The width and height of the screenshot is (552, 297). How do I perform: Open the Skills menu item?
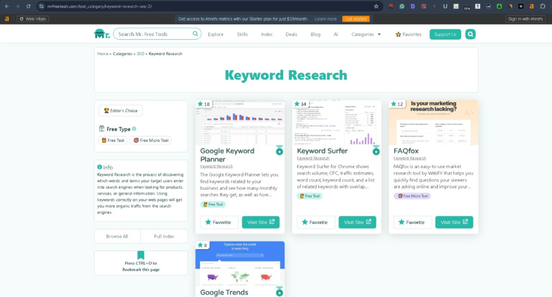242,34
